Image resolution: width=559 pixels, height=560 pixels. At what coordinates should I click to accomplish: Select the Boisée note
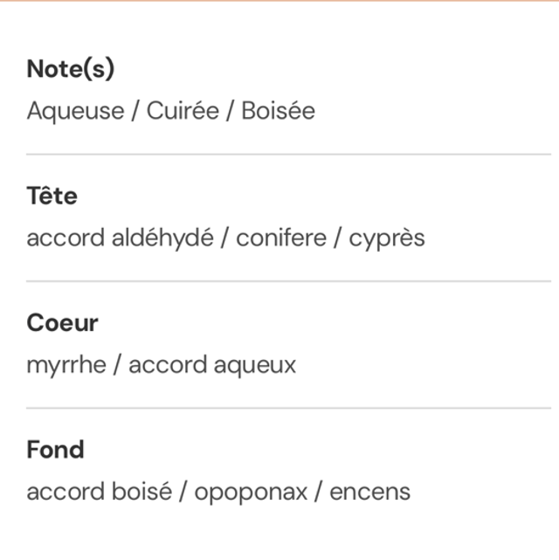coord(278,112)
